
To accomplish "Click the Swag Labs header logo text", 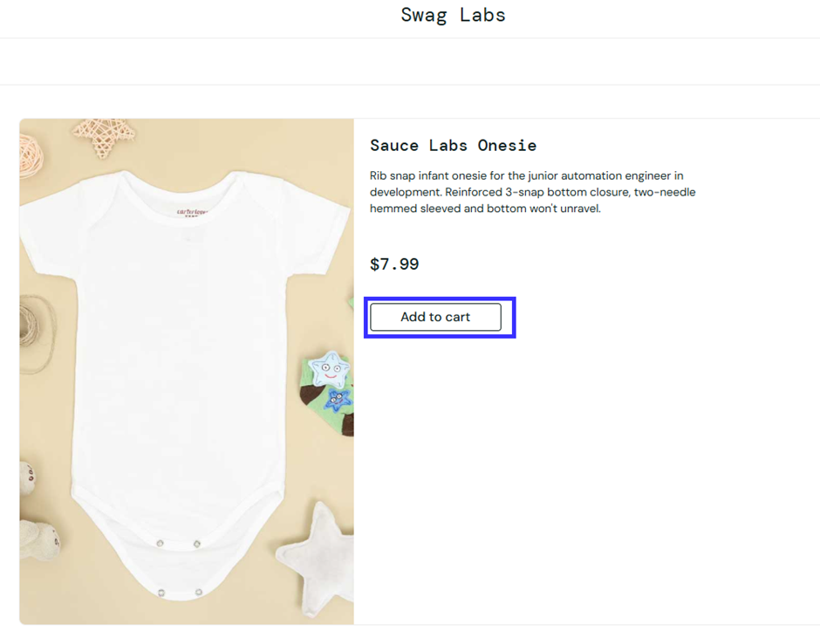I will (x=453, y=15).
